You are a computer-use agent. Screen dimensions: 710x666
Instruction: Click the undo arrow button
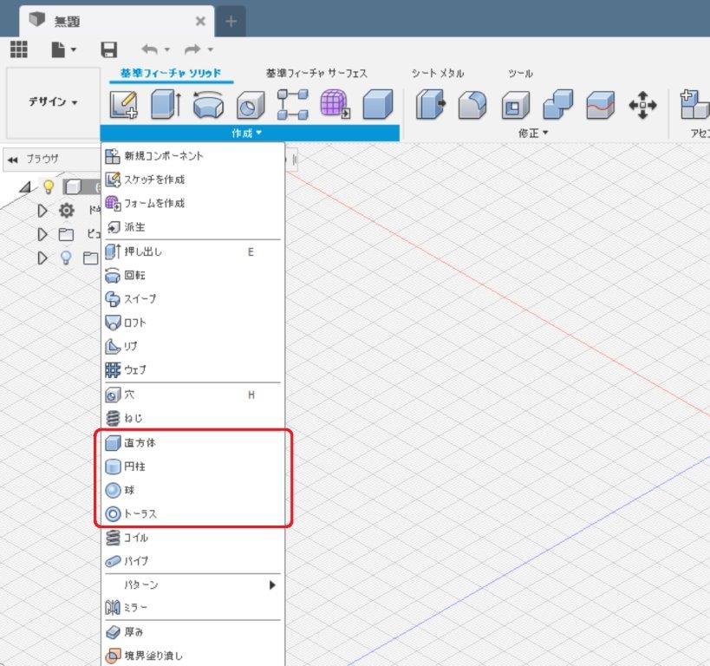click(150, 50)
